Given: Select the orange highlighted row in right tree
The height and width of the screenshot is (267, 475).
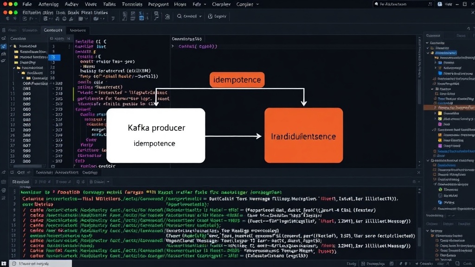Looking at the screenshot, I should (449, 108).
